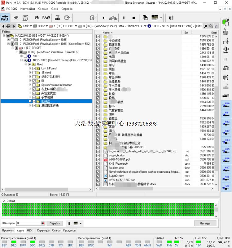Click the RAW recovery toolbar button

[x=46, y=18]
